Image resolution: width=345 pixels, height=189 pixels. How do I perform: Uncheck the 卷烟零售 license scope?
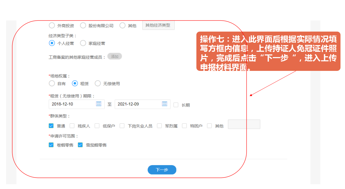pyautogui.click(x=51, y=145)
